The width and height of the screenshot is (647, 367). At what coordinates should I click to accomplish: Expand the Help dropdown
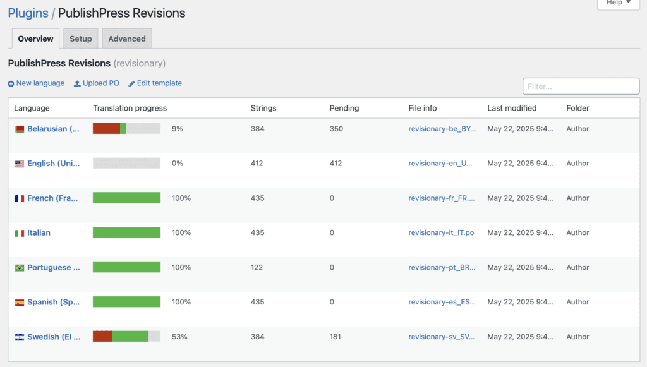[618, 3]
